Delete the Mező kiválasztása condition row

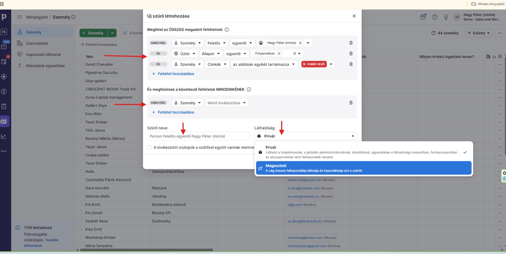click(351, 103)
